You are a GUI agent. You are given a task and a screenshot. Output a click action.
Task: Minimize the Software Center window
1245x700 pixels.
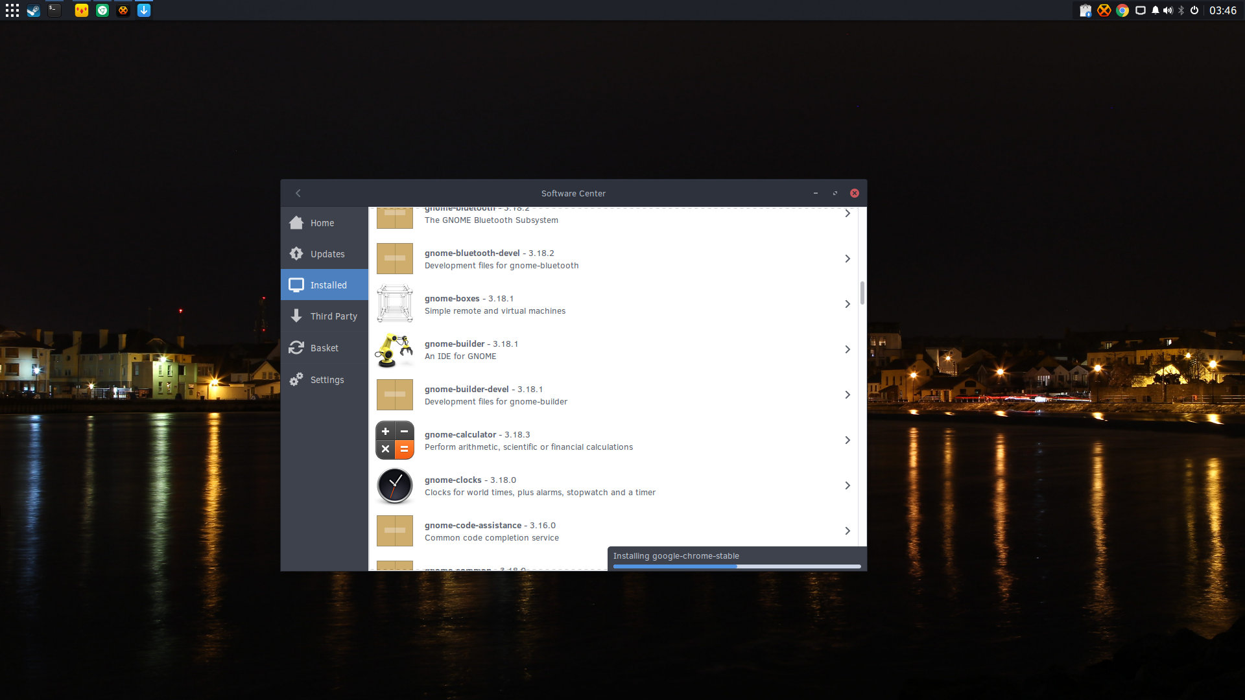816,193
